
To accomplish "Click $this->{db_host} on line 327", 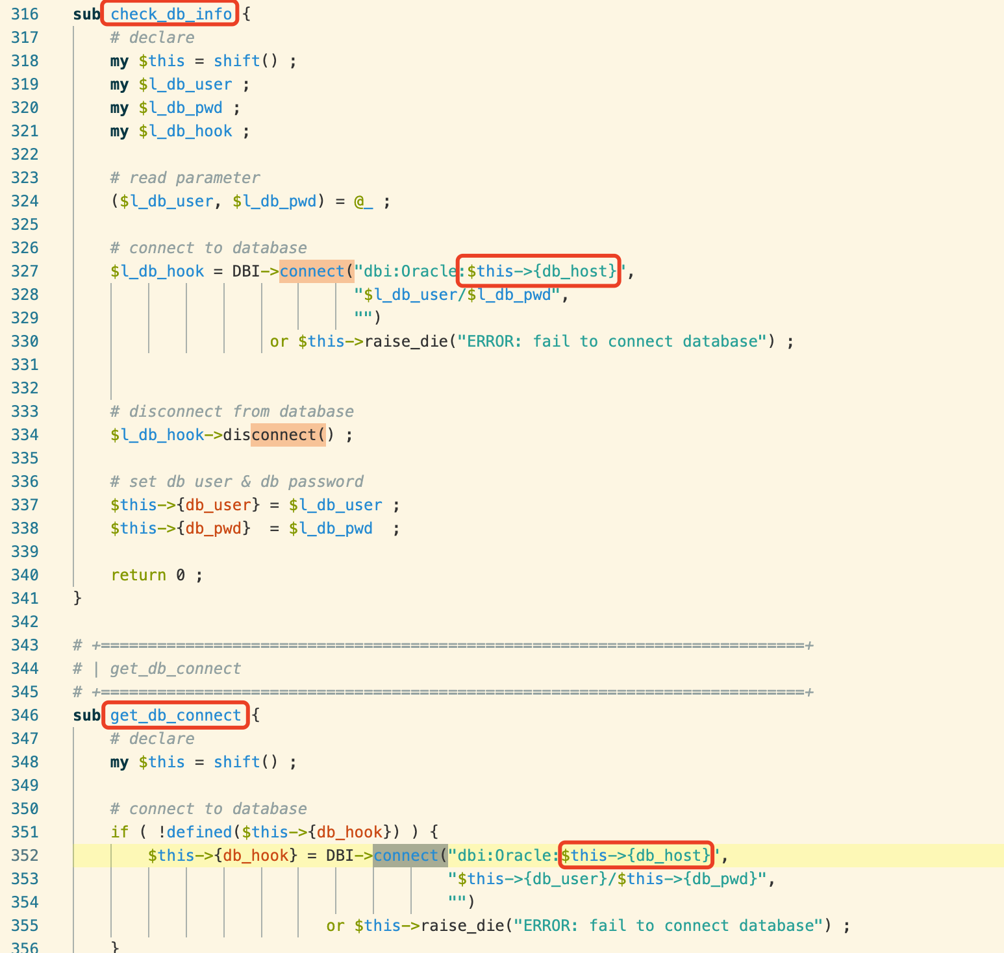I will click(542, 271).
